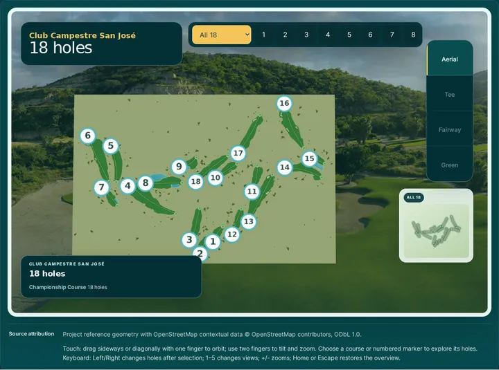Click the Source attribution label
The image size is (499, 370).
[31, 334]
